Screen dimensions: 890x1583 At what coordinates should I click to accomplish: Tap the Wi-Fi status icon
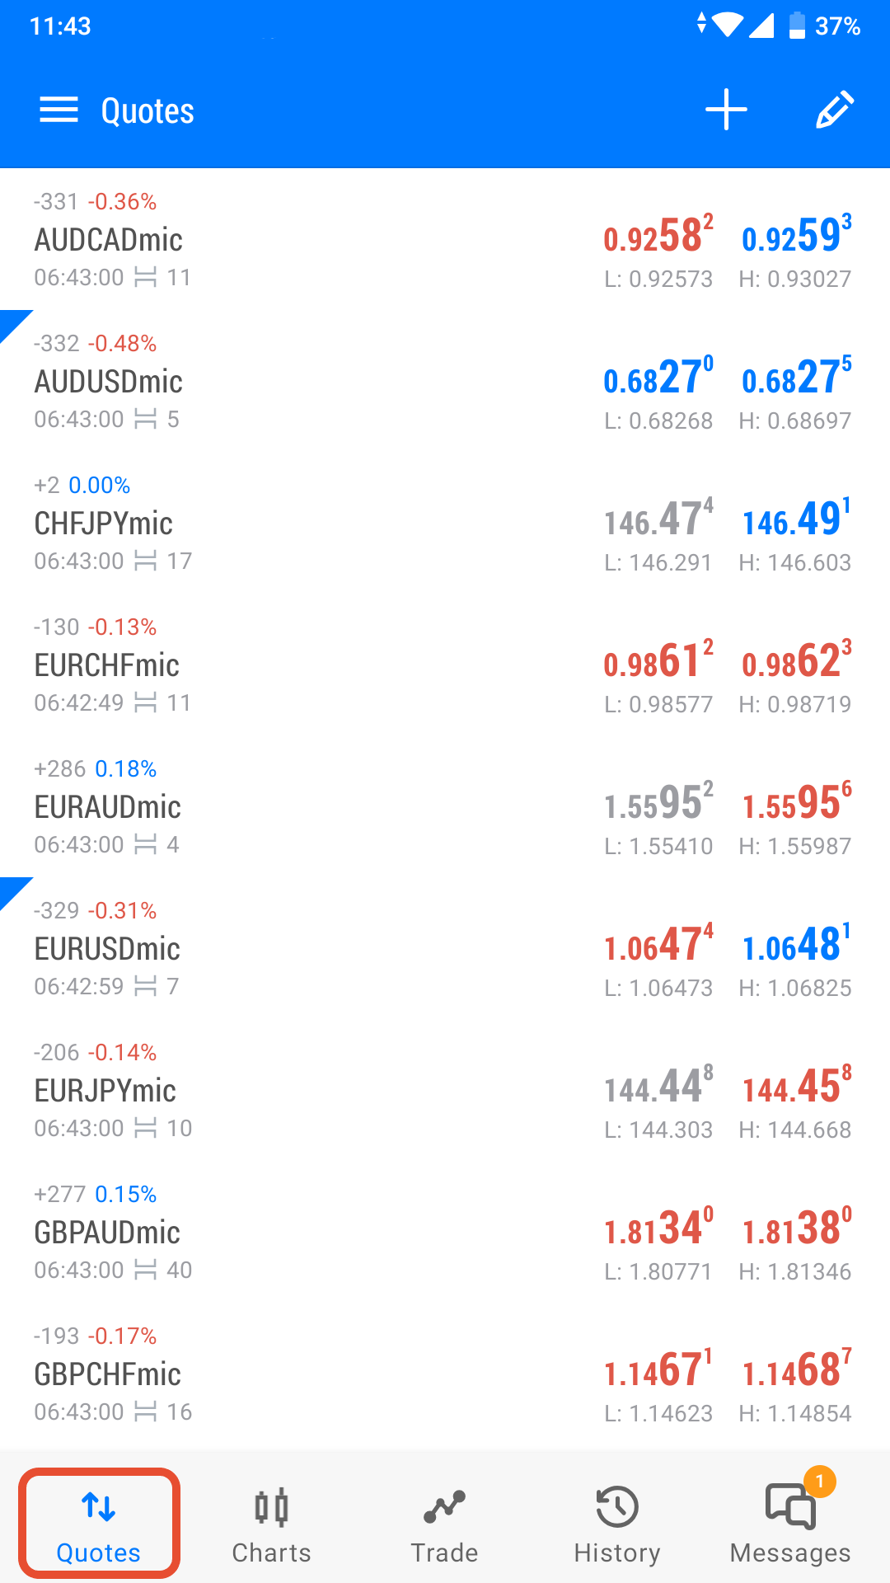(x=728, y=26)
